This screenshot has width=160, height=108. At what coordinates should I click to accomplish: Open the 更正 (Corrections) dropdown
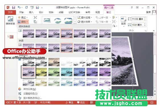coord(23,17)
